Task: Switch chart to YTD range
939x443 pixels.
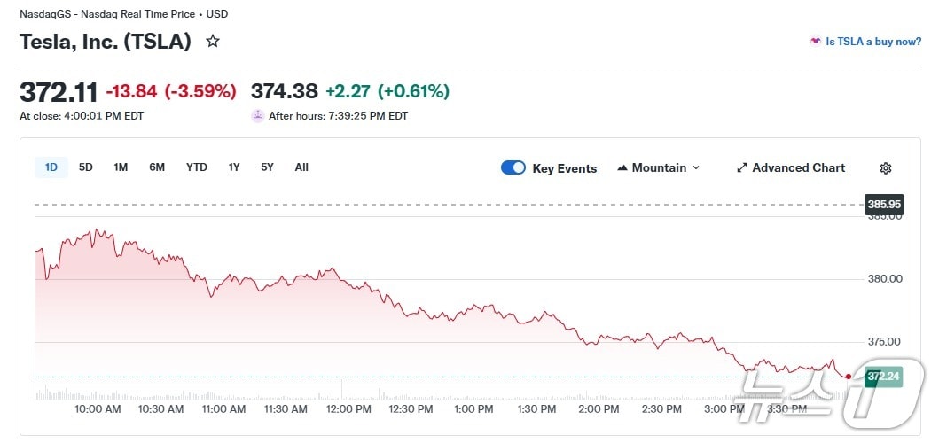Action: (196, 167)
